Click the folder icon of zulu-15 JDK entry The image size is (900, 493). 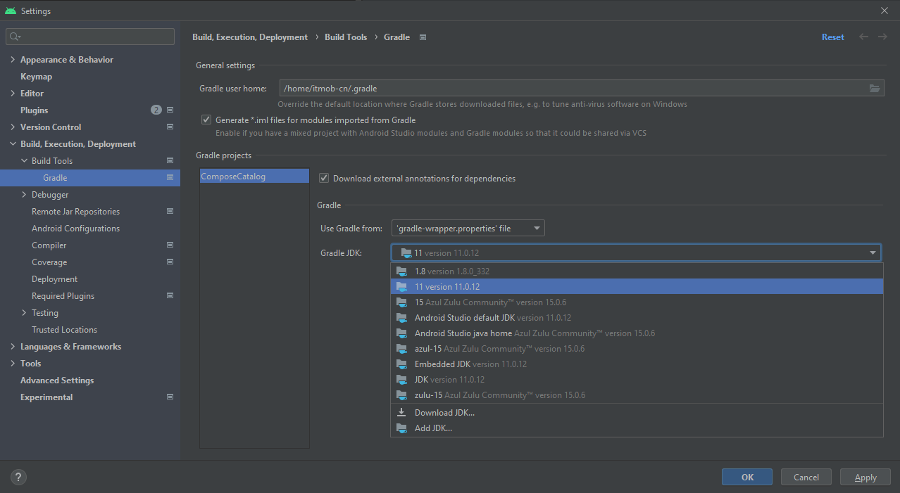click(401, 395)
